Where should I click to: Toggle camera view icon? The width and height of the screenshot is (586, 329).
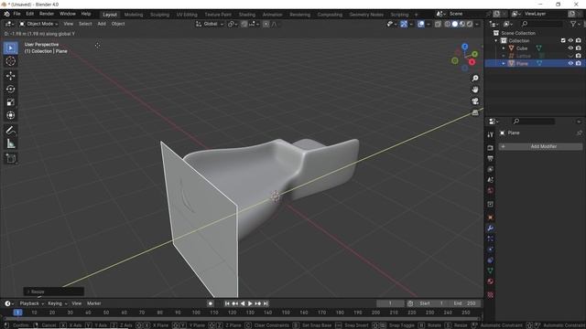tap(475, 101)
